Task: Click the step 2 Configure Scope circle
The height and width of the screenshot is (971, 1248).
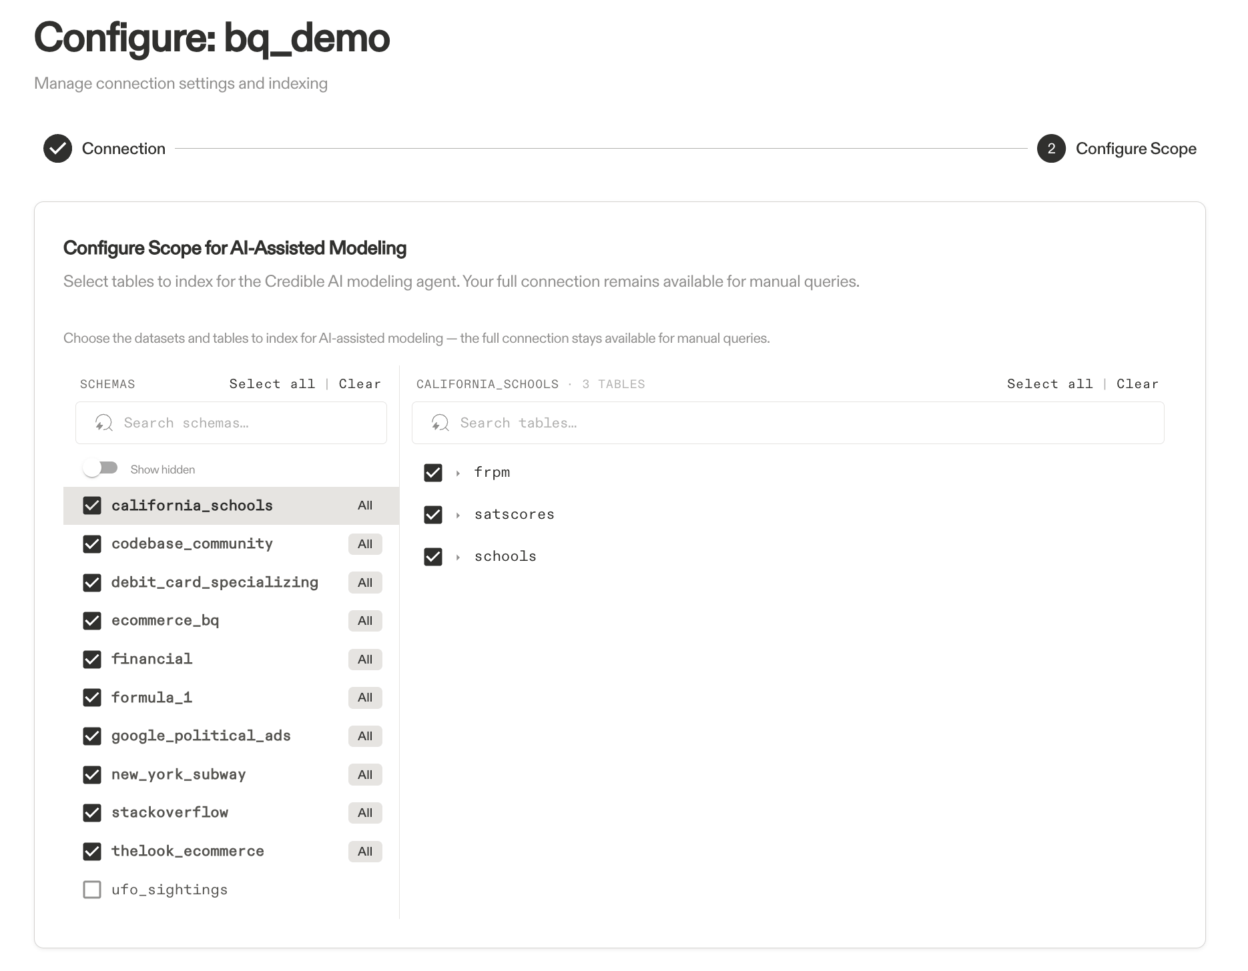Action: [1051, 149]
